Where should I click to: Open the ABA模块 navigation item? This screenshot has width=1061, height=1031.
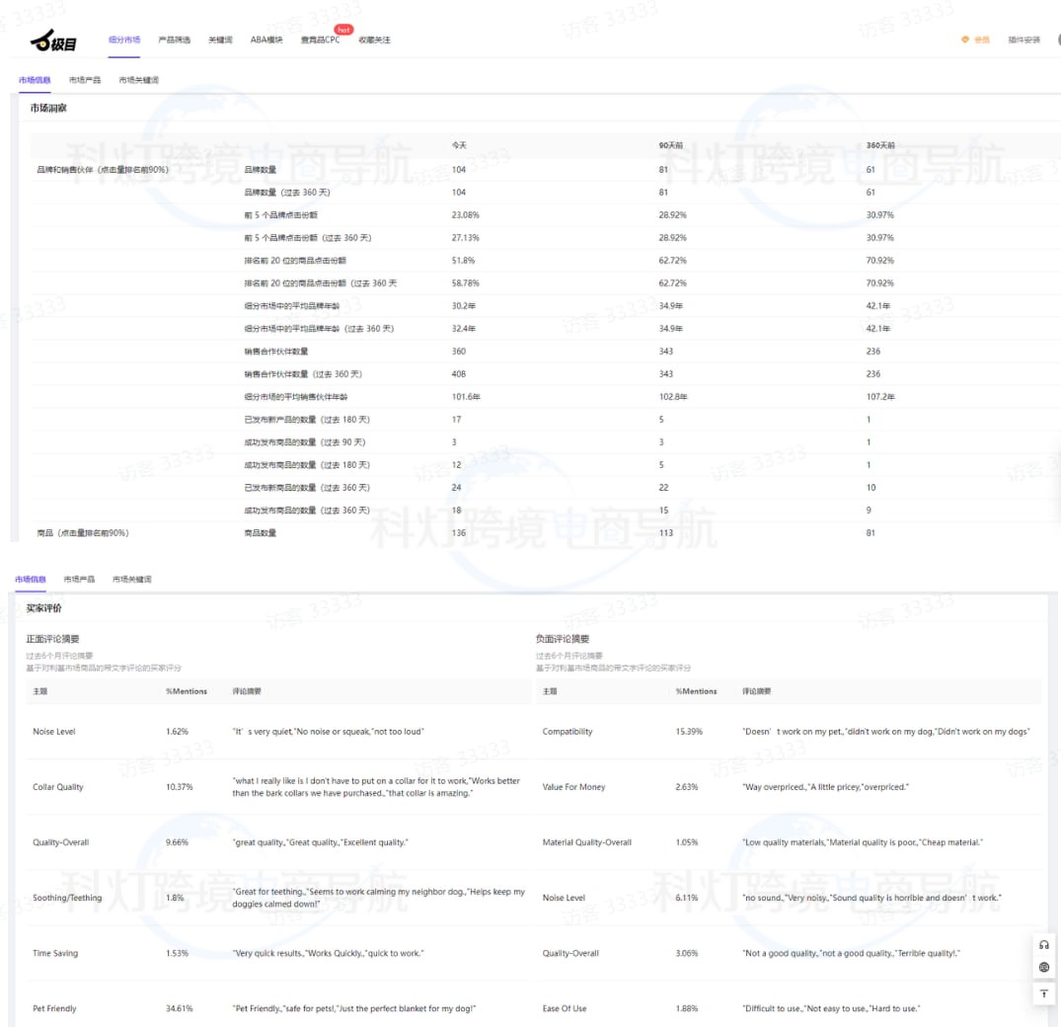tap(266, 40)
